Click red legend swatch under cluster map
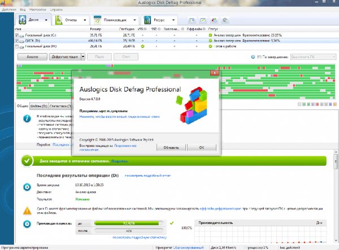Viewport: 339px width, 250px height. pos(317,104)
